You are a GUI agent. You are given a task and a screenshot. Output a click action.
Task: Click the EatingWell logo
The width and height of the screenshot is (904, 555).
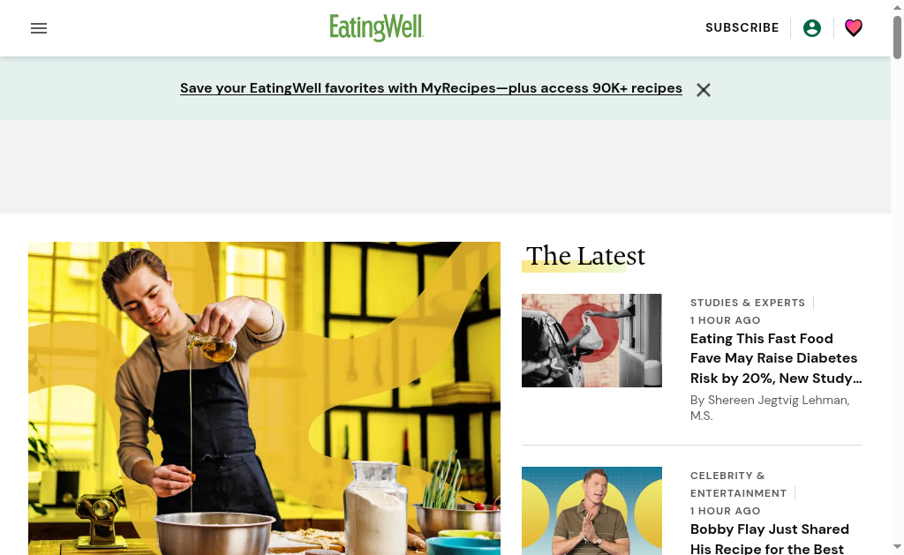pyautogui.click(x=376, y=27)
